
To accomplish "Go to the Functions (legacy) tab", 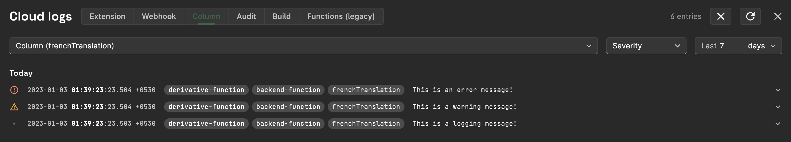I will [341, 17].
